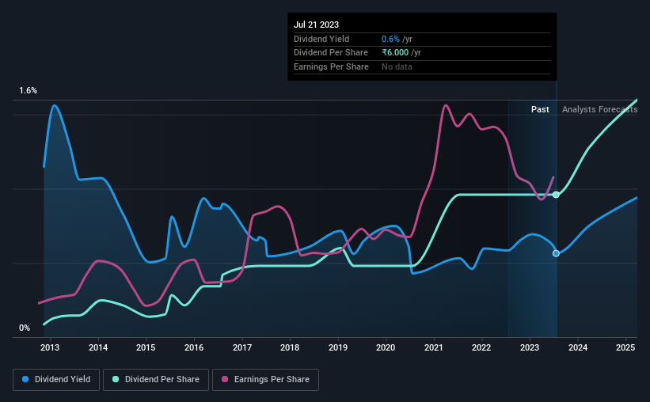The width and height of the screenshot is (650, 402).
Task: Click the blue Dividend Yield legend dot
Action: [25, 379]
